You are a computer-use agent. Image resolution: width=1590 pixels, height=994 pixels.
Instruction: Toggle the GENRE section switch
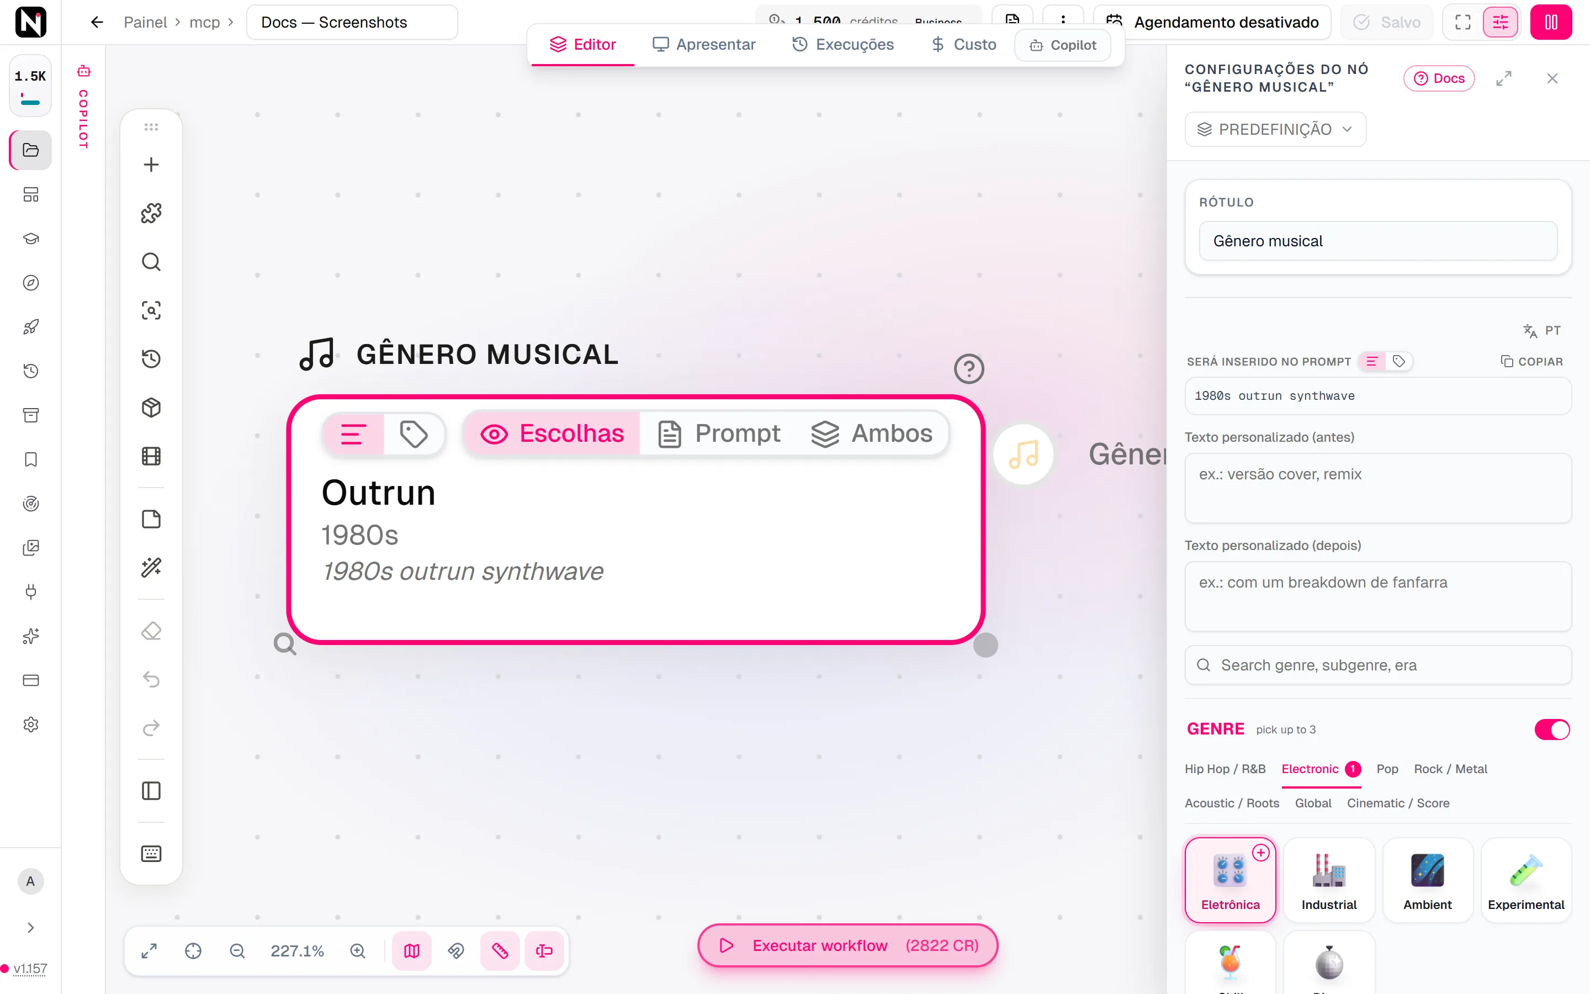pyautogui.click(x=1552, y=729)
